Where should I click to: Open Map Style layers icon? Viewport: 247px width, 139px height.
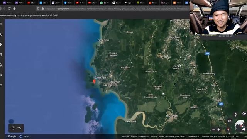[x=1, y=75]
